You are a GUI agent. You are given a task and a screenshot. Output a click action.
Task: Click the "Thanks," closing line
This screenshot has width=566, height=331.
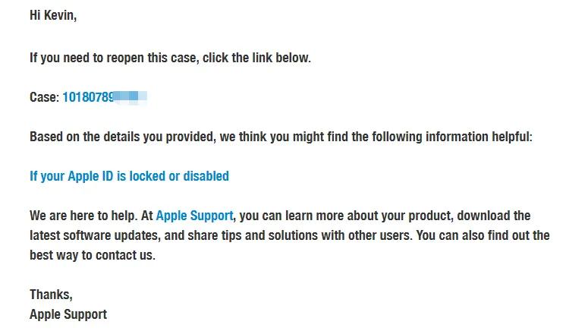click(x=51, y=295)
